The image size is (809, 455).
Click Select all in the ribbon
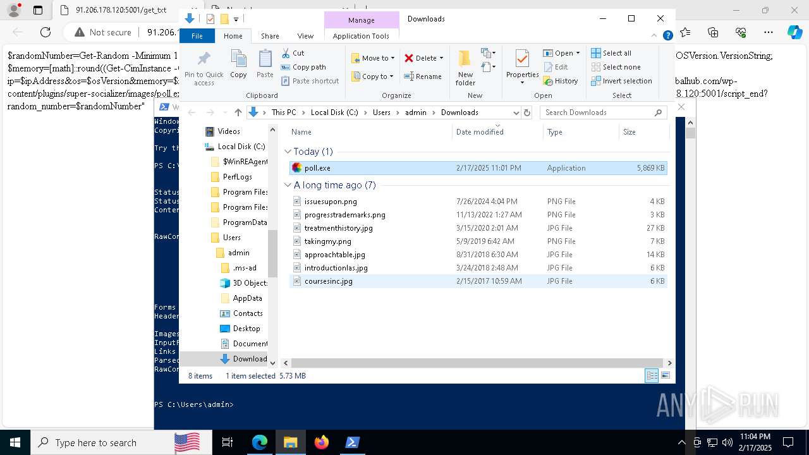click(611, 53)
